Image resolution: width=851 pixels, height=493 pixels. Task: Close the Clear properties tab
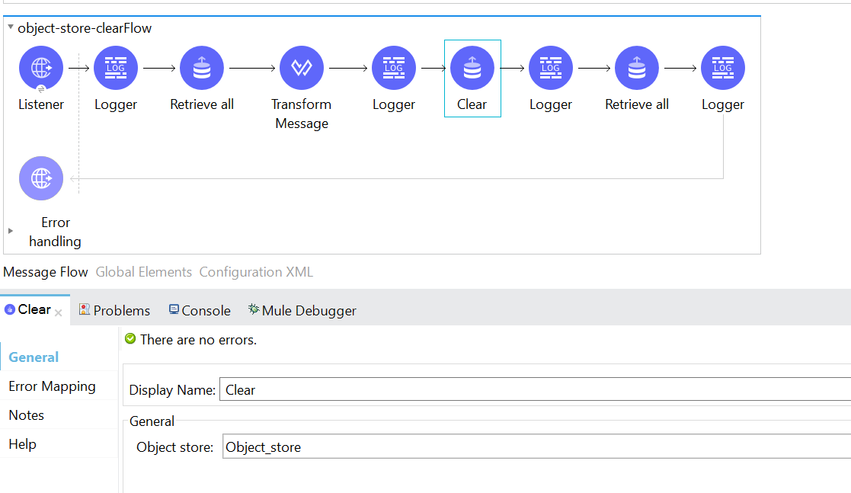59,312
